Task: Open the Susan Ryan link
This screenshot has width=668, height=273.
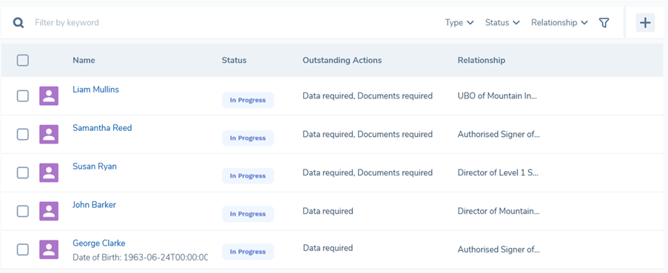Action: 95,166
